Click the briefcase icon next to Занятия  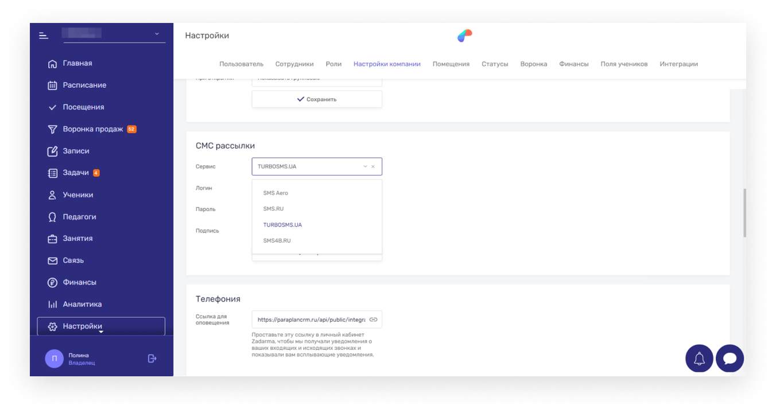(x=52, y=239)
